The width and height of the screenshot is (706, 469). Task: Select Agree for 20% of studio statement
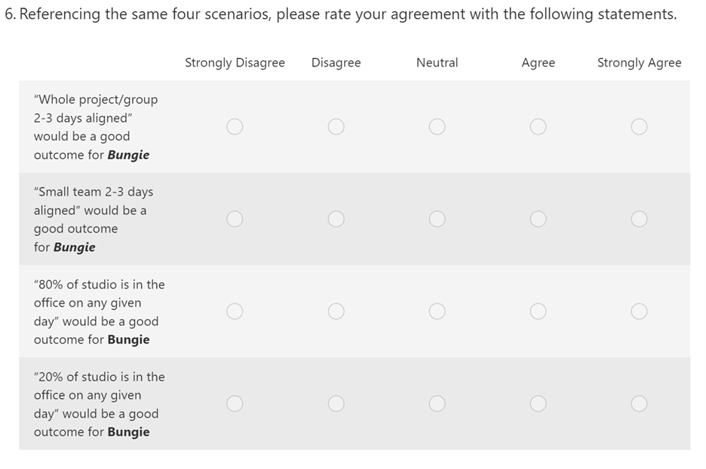pyautogui.click(x=538, y=403)
